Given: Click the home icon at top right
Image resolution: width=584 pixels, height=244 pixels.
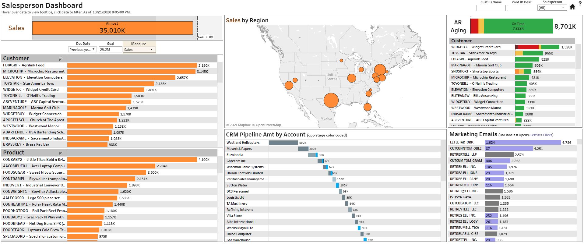Looking at the screenshot, I should (572, 7).
